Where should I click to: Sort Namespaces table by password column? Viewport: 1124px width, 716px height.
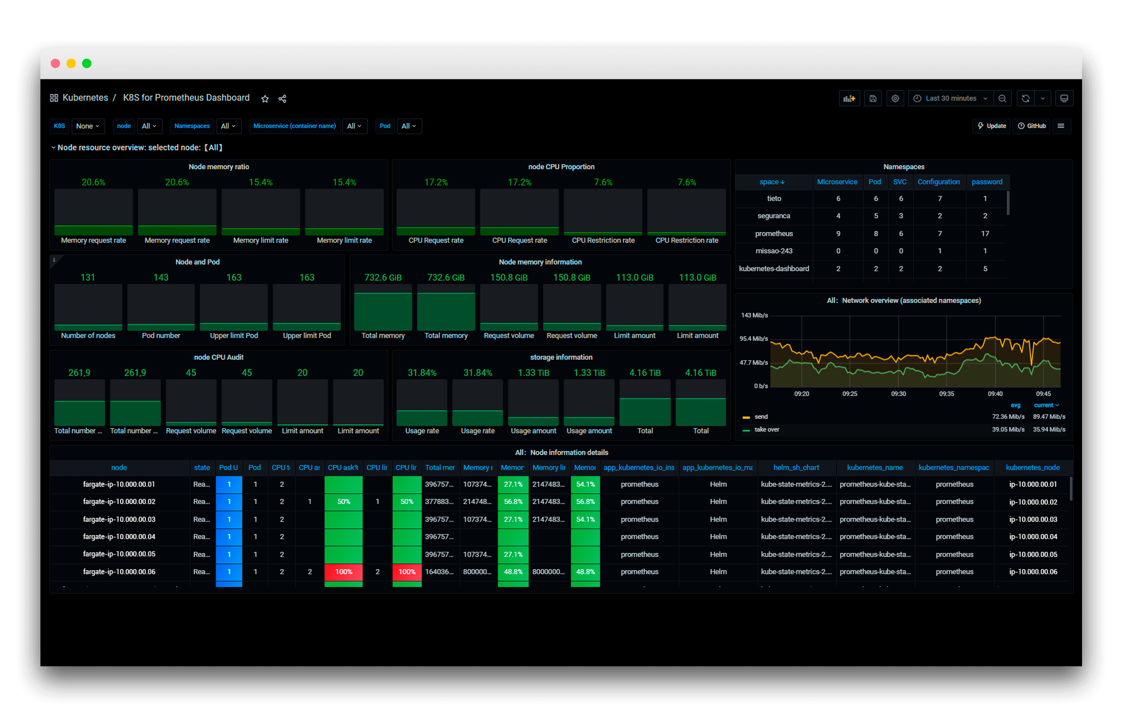click(987, 182)
